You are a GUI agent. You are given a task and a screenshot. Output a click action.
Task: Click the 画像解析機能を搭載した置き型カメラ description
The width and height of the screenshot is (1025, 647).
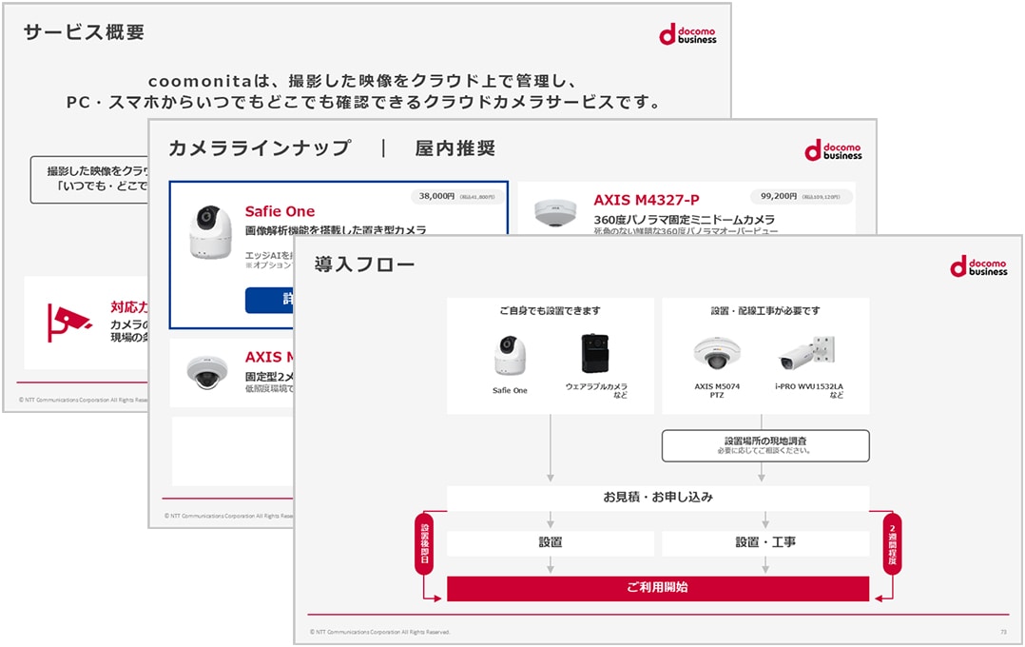336,230
